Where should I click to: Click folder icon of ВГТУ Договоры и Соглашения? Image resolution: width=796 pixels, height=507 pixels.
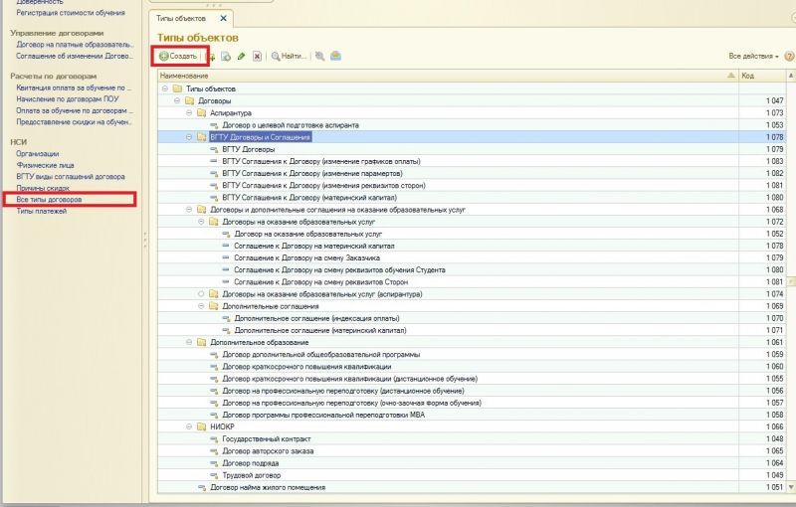click(202, 137)
